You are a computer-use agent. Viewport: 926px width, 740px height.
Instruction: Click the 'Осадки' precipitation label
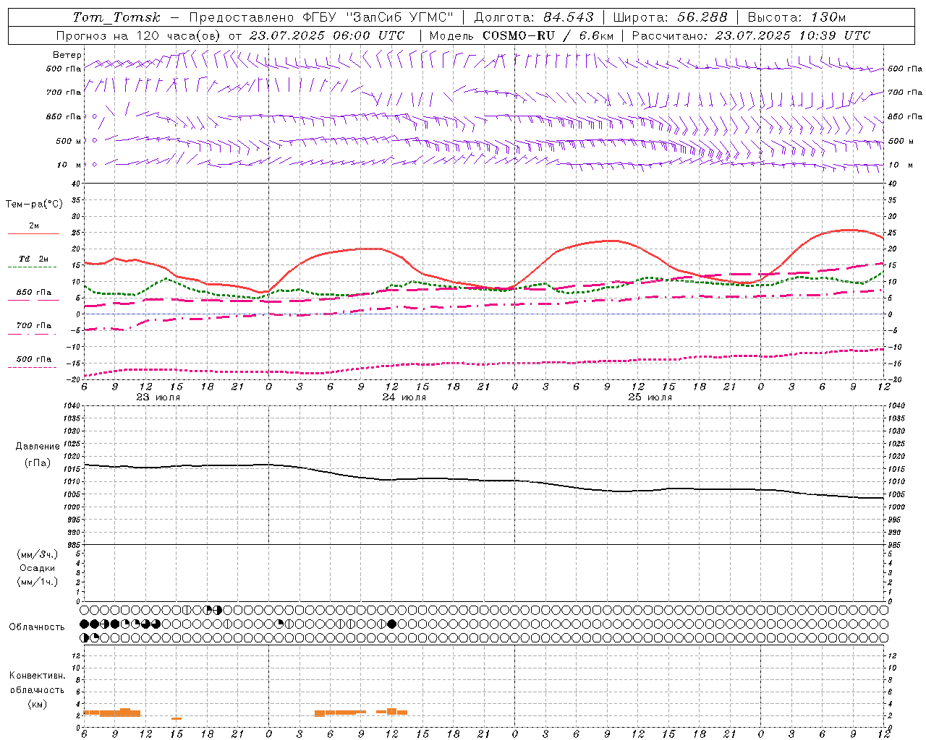coord(38,568)
